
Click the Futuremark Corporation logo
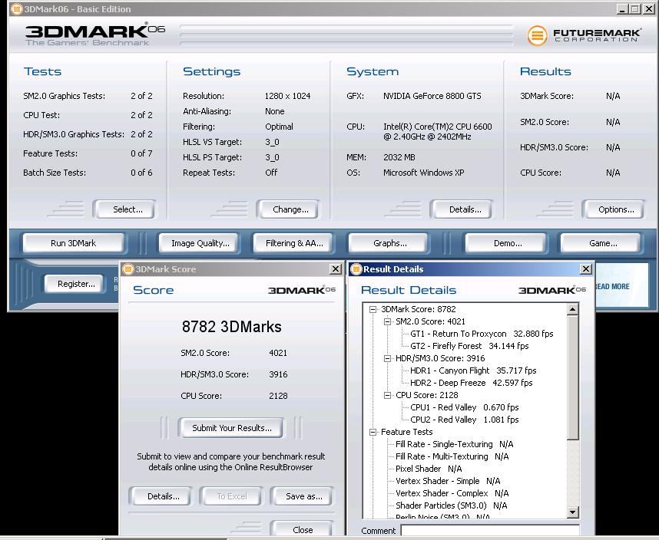tap(584, 35)
